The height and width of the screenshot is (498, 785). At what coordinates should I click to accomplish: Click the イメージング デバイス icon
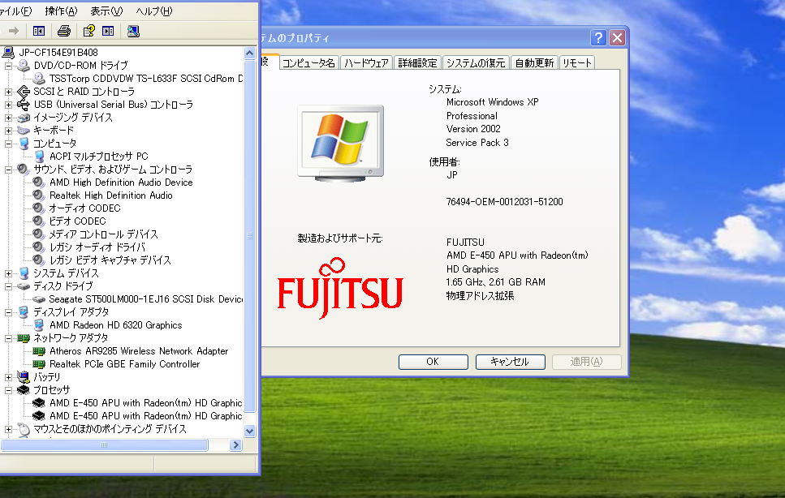24,118
